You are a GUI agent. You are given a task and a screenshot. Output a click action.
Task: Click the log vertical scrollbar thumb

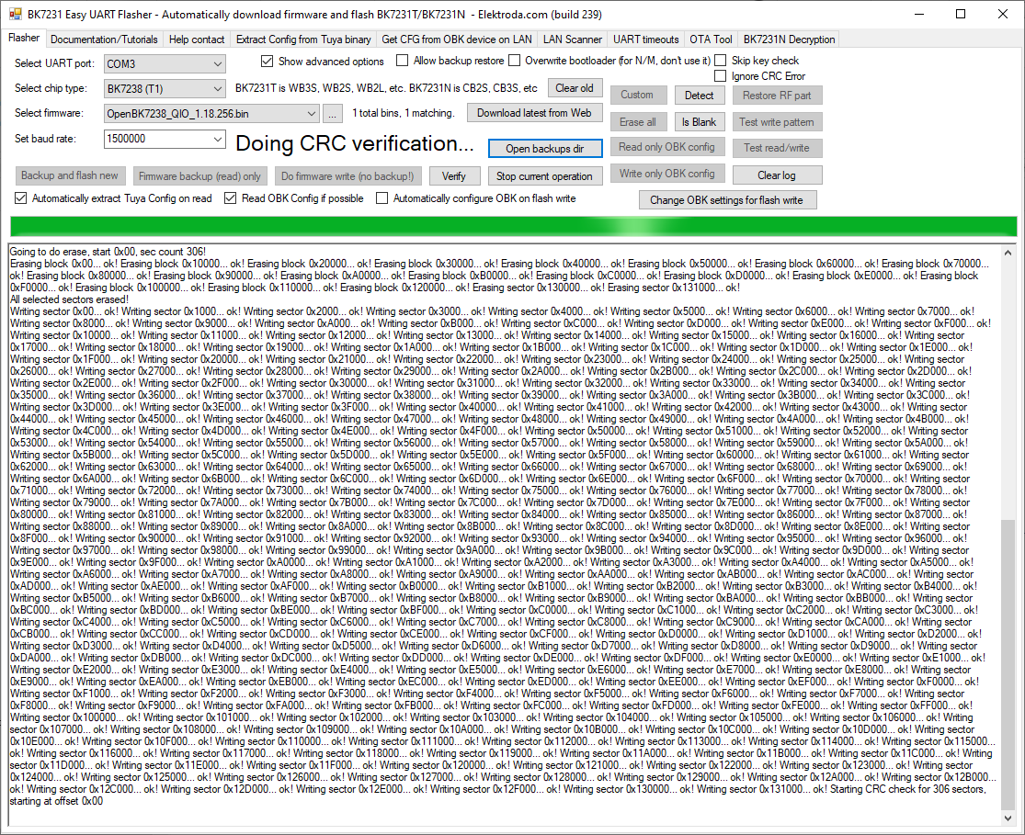click(x=1008, y=666)
